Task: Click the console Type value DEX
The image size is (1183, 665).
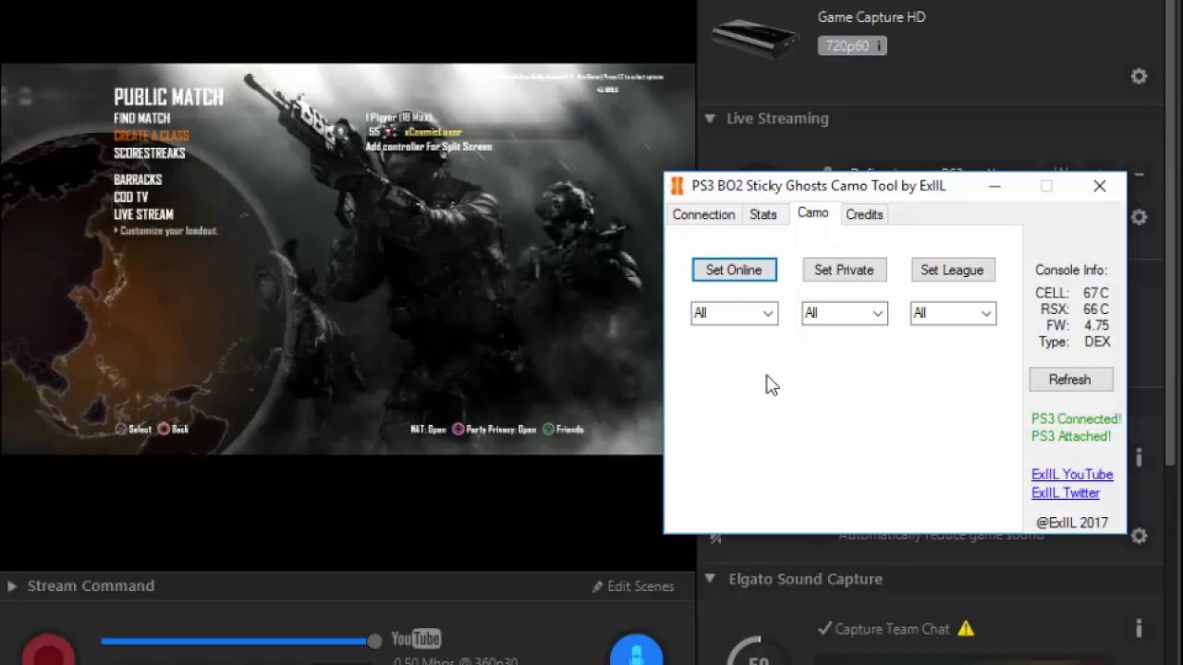Action: click(1097, 342)
